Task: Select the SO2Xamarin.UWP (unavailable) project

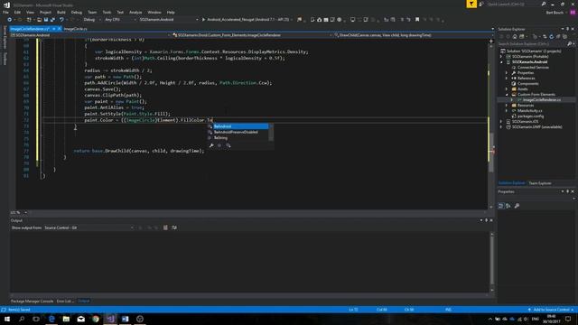Action: pos(537,126)
